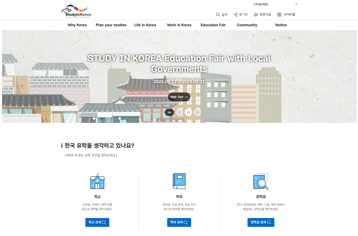Click the 학교 검색 button
The image size is (358, 236).
[x=97, y=222]
